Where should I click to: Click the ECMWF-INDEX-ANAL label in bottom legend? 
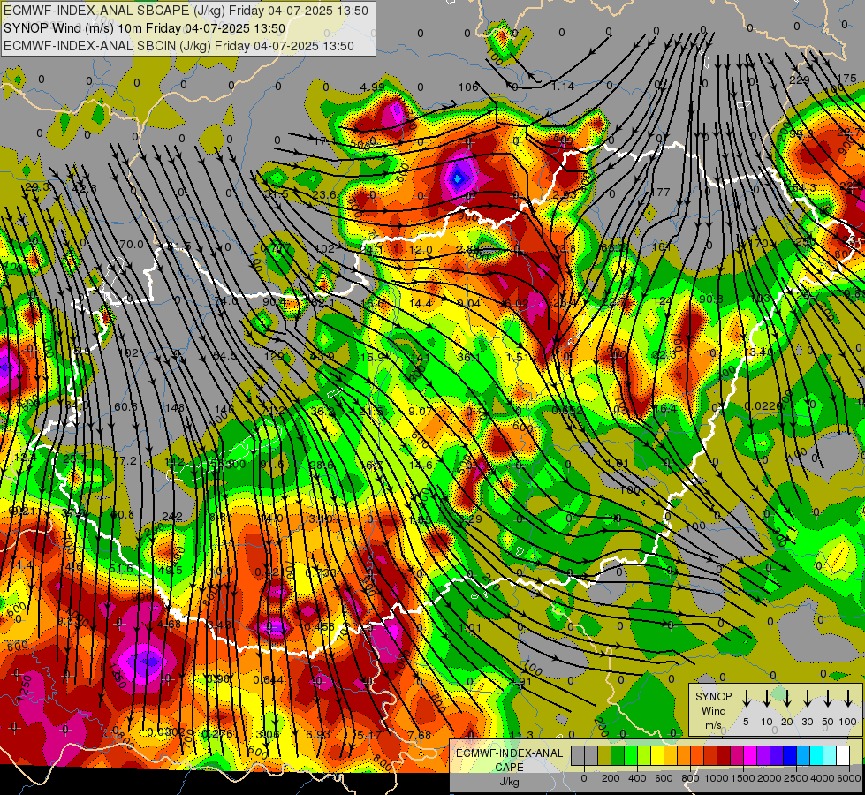509,753
